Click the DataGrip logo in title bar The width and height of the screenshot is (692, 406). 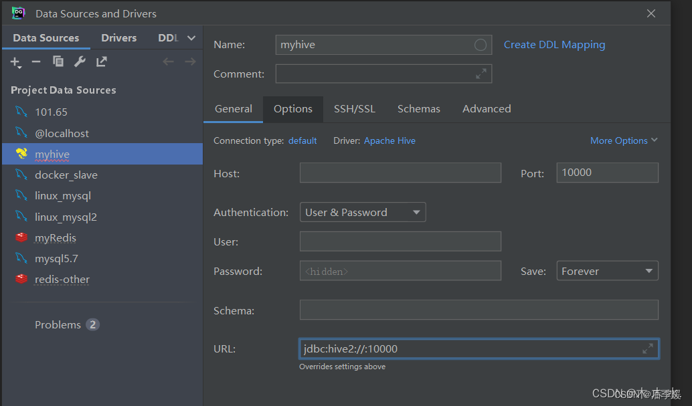pos(18,13)
